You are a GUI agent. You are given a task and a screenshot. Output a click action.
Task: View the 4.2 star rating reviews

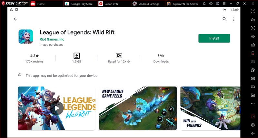coord(35,59)
